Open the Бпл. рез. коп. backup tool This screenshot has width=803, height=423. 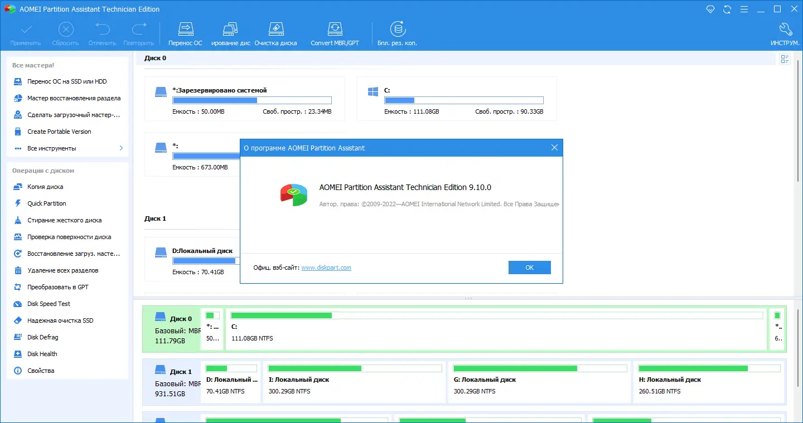click(x=397, y=33)
